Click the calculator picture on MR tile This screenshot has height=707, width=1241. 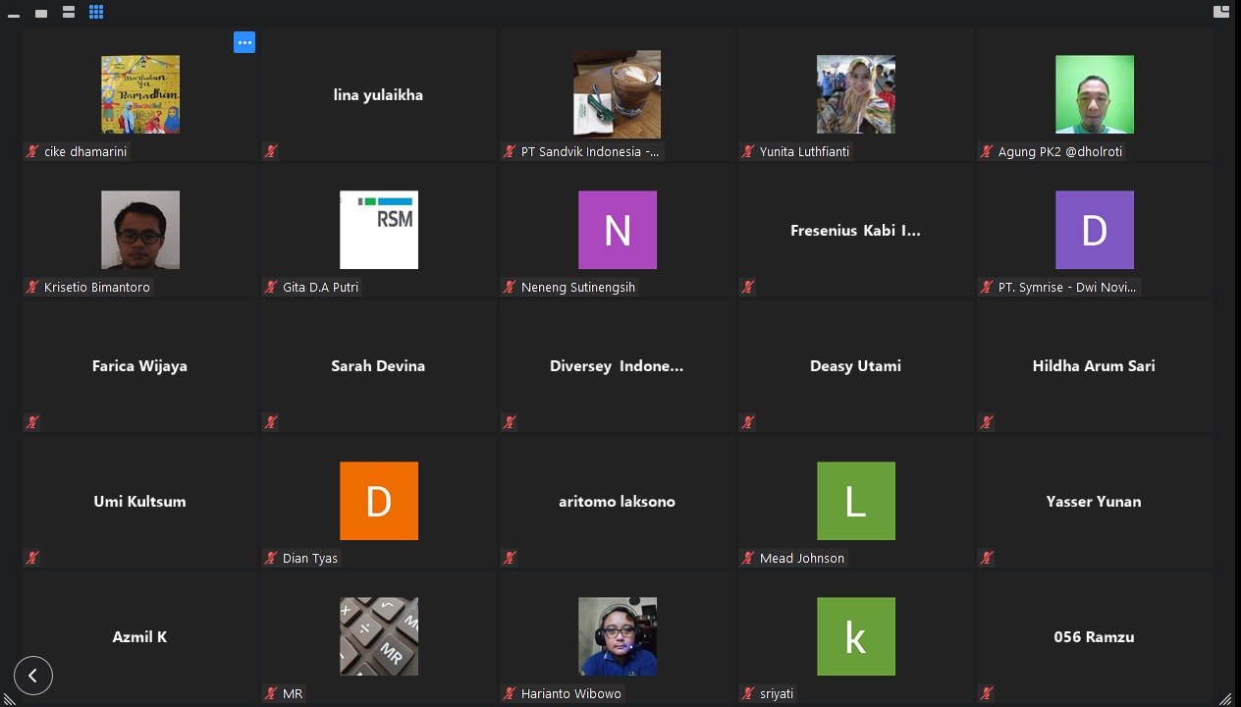pos(379,636)
